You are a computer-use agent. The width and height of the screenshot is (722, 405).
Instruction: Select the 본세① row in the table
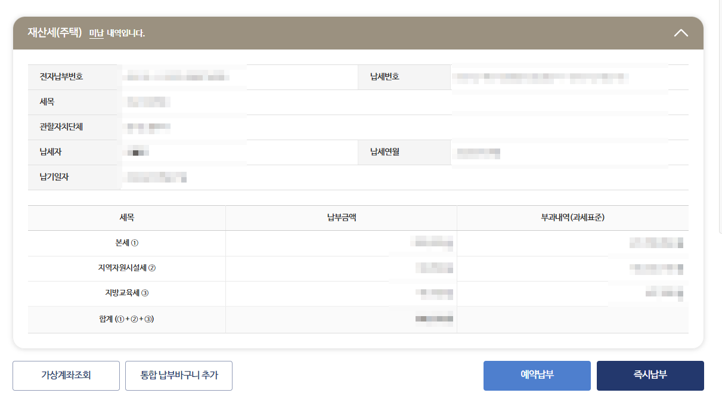point(126,243)
